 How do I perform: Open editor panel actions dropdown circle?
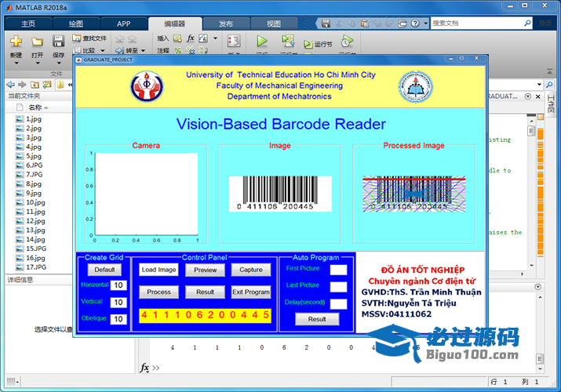click(527, 96)
